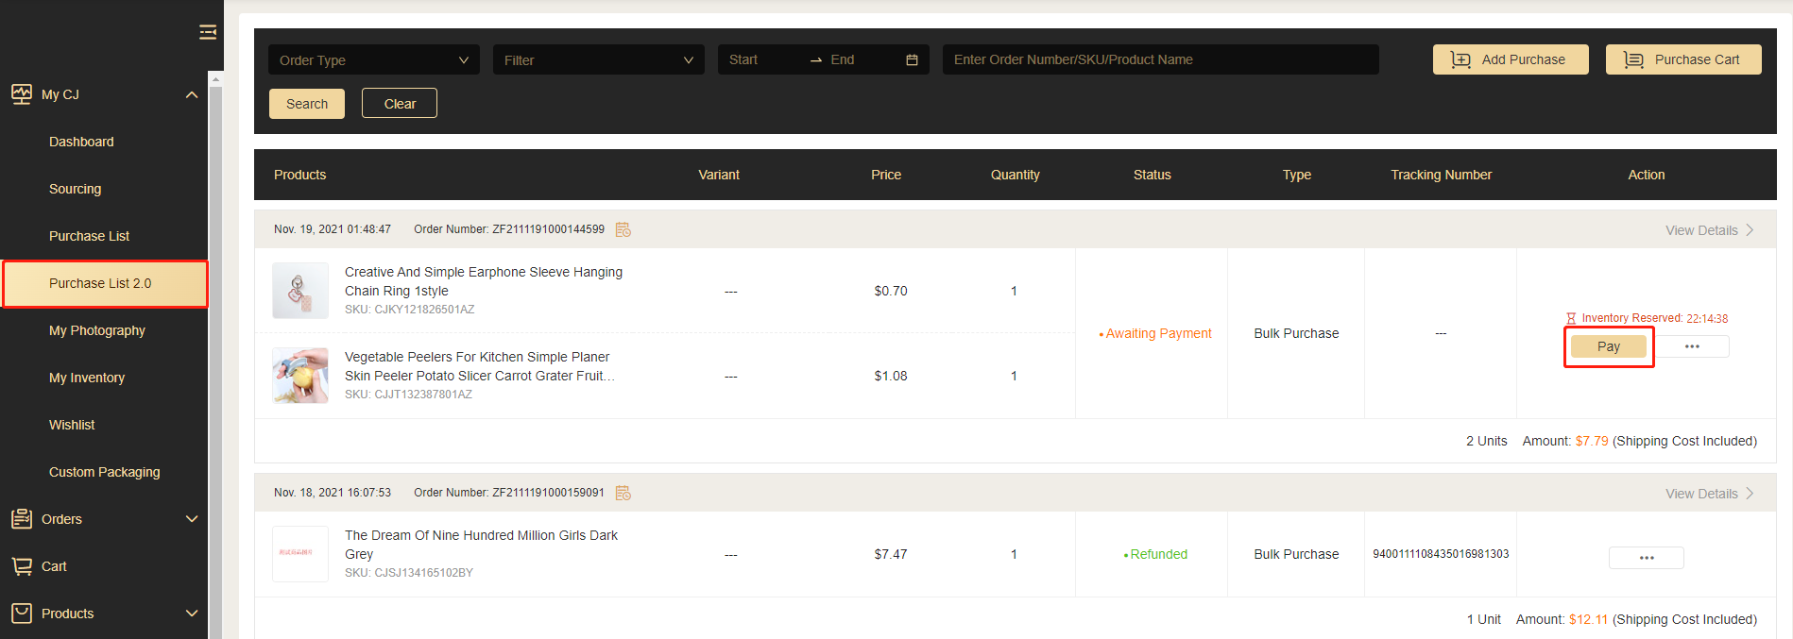
Task: Expand the Products sidebar section
Action: pos(192,614)
